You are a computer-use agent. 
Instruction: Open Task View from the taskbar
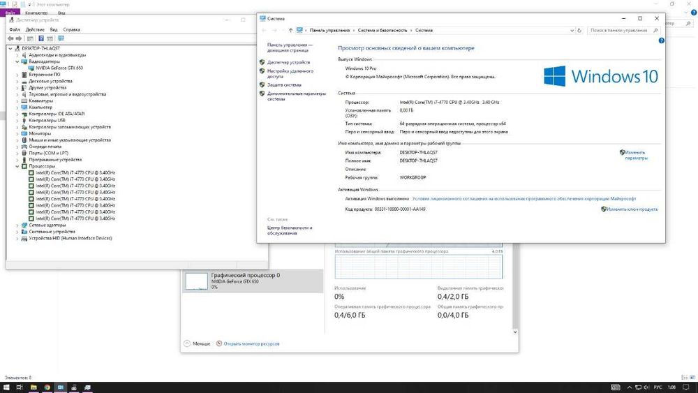(x=20, y=387)
